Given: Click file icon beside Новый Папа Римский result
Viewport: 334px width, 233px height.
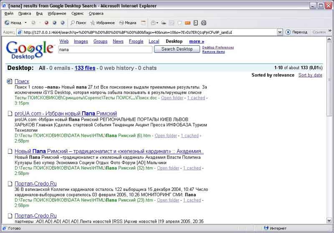Looking at the screenshot, I should pos(10,151).
